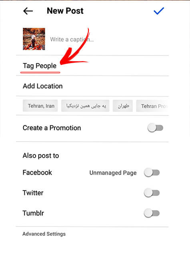Switch on the Tumblr sharing toggle
Image resolution: width=190 pixels, height=276 pixels.
pyautogui.click(x=152, y=213)
